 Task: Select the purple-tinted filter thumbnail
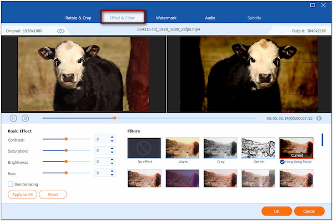tap(182, 178)
